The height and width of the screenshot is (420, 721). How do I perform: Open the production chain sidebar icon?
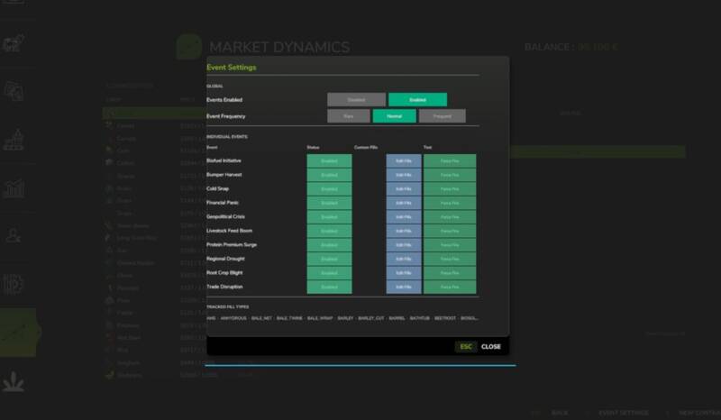coord(14,140)
